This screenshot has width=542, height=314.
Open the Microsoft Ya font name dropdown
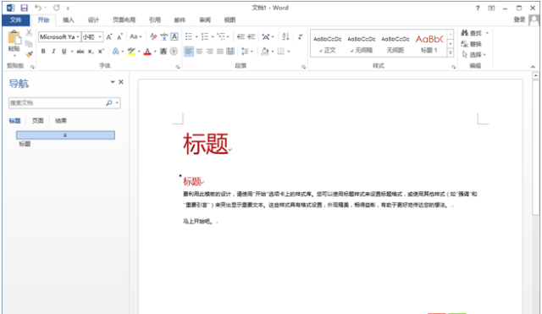click(x=78, y=36)
